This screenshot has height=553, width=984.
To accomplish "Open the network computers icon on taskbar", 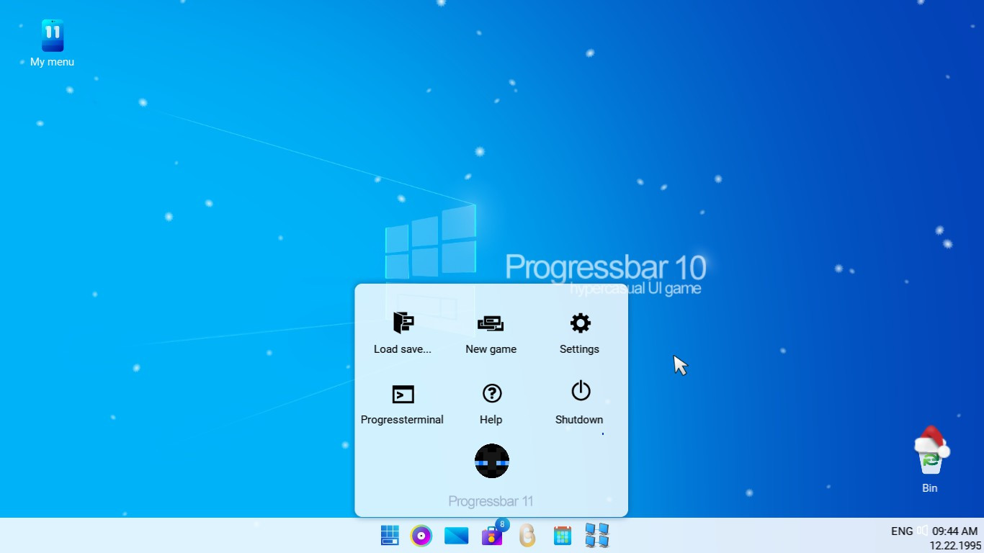I will pos(597,536).
